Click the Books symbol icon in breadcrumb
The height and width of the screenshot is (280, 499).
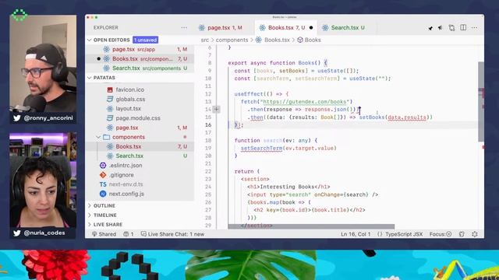tap(300, 40)
